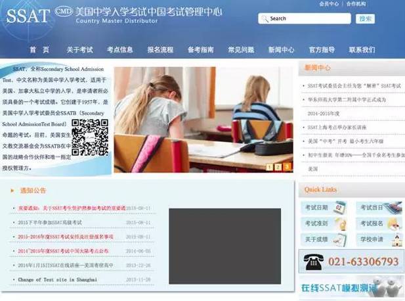Open the 考试报名 quick link
This screenshot has width=405, height=301.
coord(372,223)
